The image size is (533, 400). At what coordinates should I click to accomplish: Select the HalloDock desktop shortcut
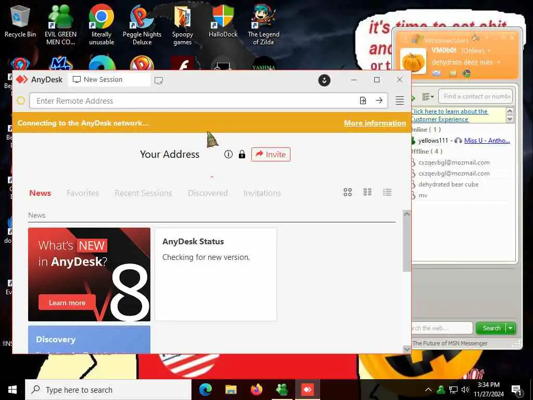pos(223,21)
